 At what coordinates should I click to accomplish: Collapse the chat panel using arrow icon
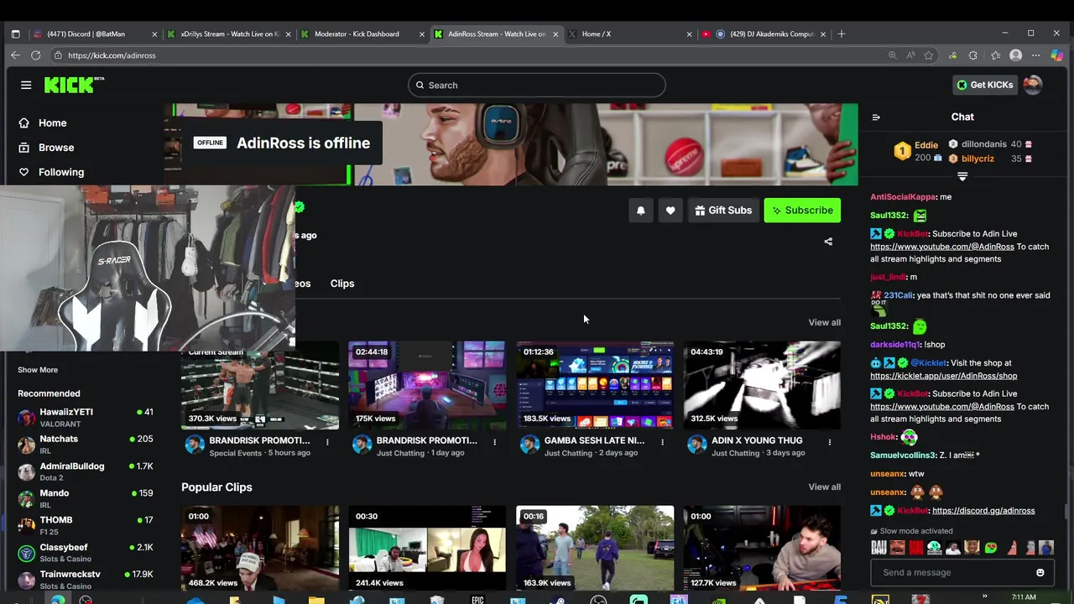pos(876,117)
